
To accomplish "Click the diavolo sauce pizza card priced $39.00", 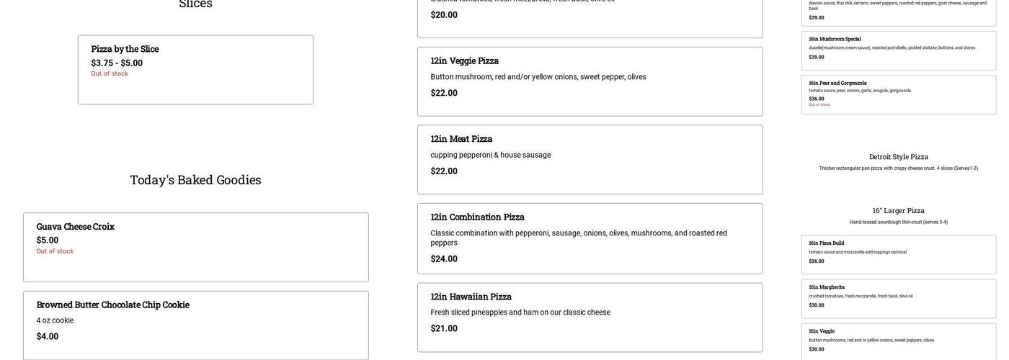I will tap(898, 11).
